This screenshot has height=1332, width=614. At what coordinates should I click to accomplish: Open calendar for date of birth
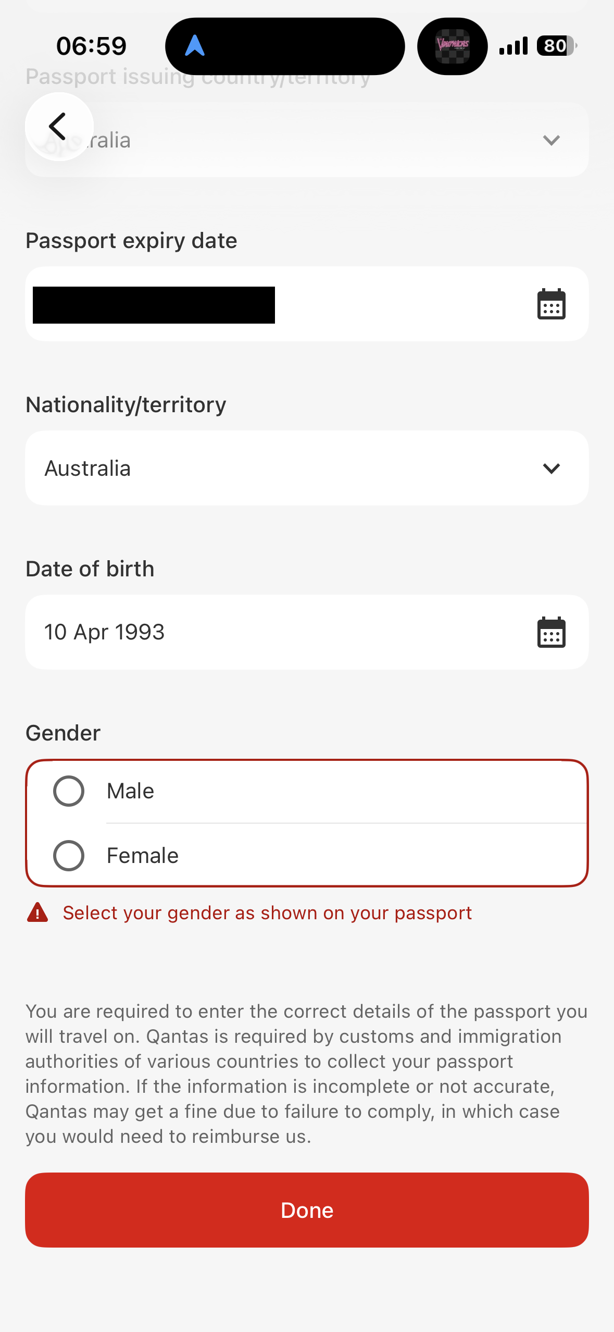551,633
